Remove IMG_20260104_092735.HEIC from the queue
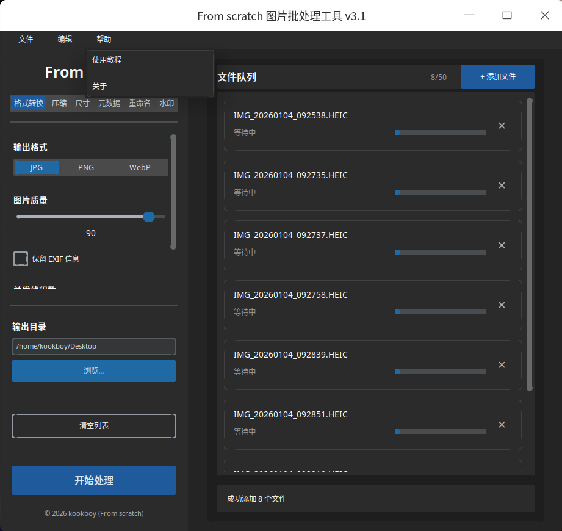Screen dimensions: 562x531 502,186
